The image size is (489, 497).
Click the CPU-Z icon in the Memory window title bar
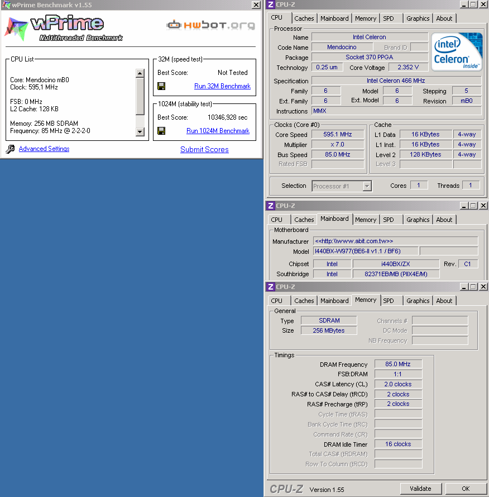[270, 287]
